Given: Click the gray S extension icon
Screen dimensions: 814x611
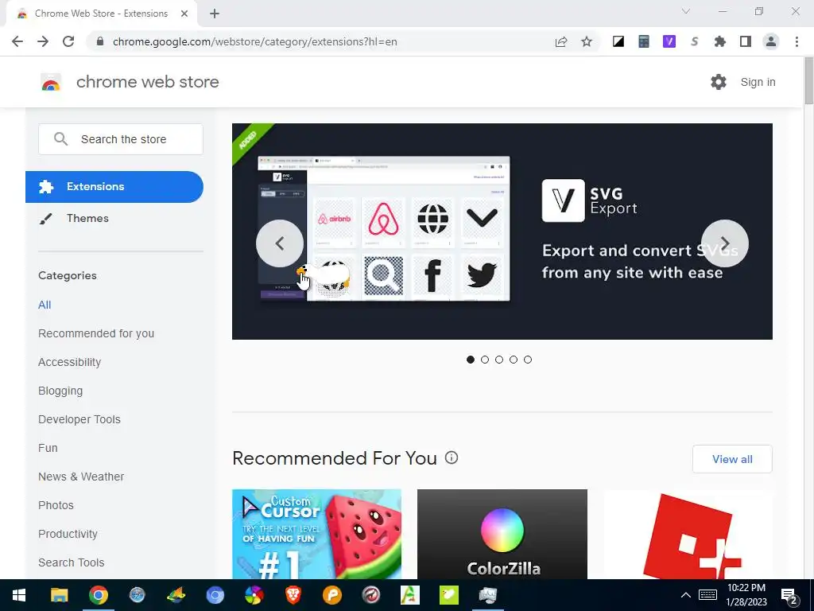Looking at the screenshot, I should coord(695,41).
